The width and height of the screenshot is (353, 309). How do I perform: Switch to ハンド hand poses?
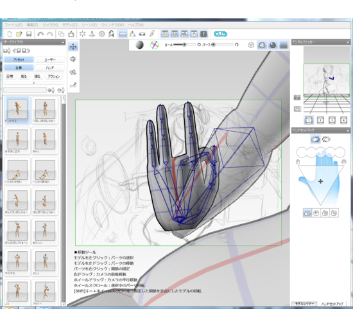pos(50,67)
